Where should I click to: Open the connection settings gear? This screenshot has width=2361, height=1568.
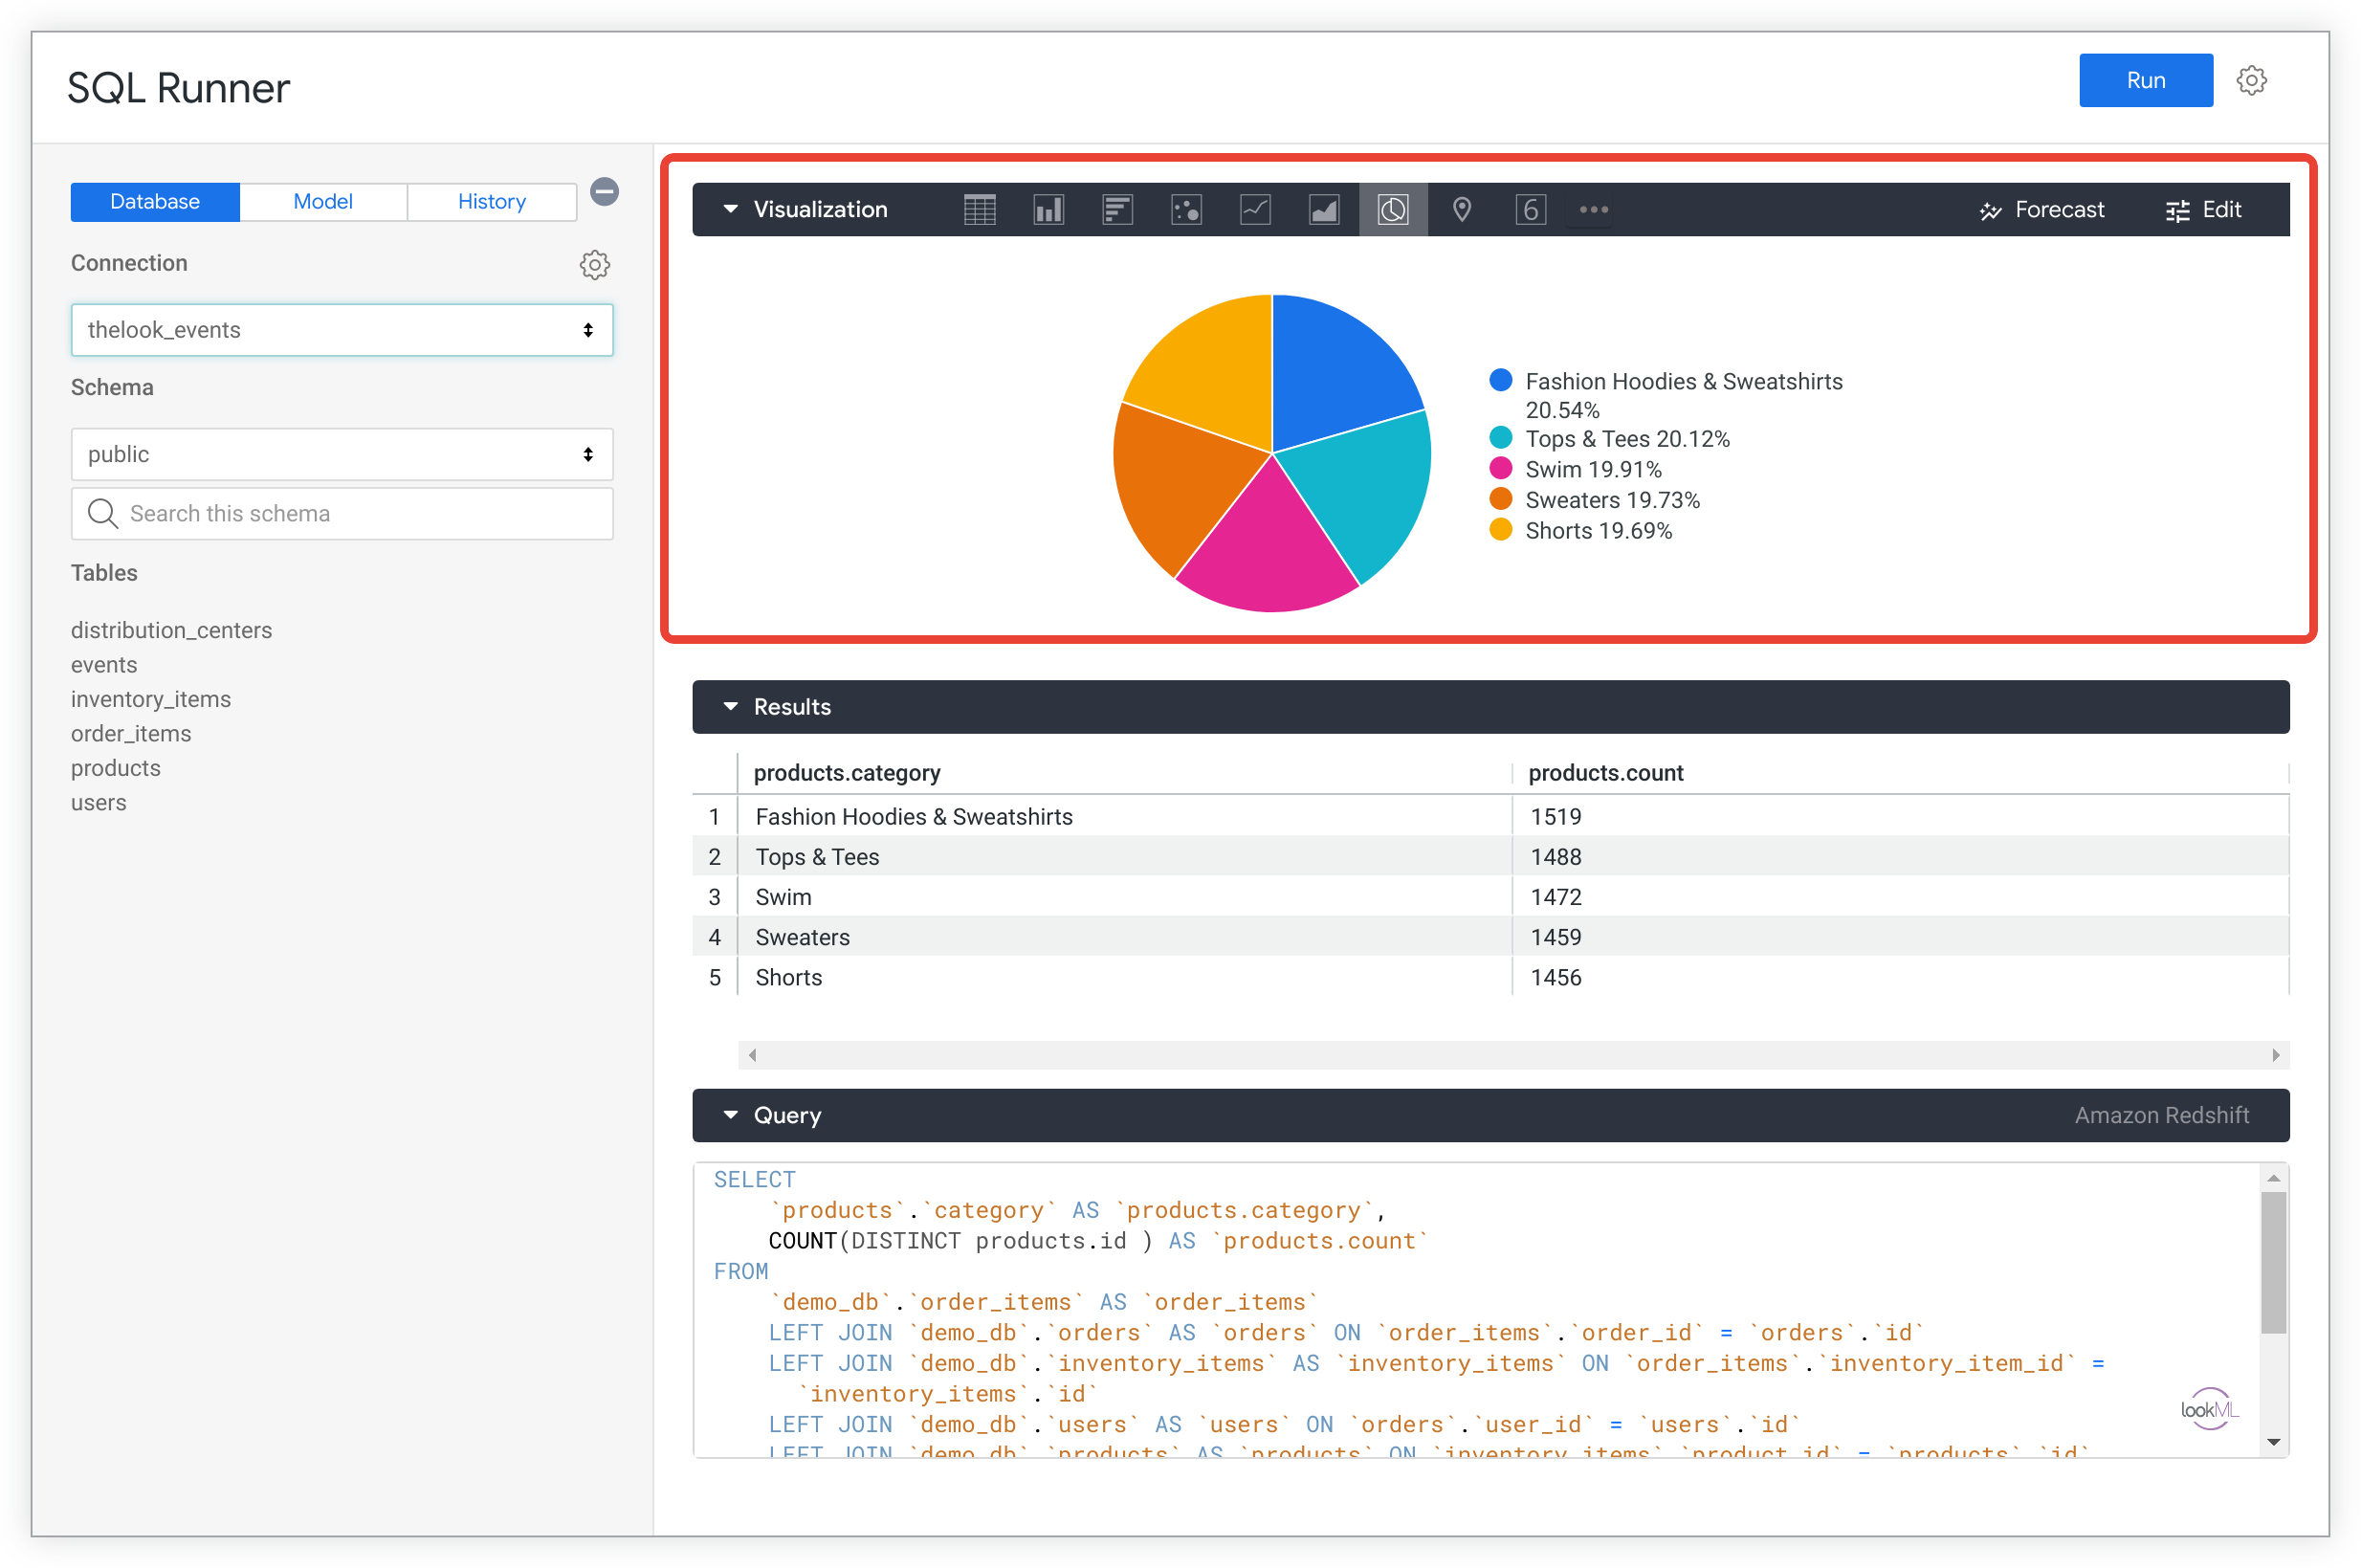coord(594,264)
